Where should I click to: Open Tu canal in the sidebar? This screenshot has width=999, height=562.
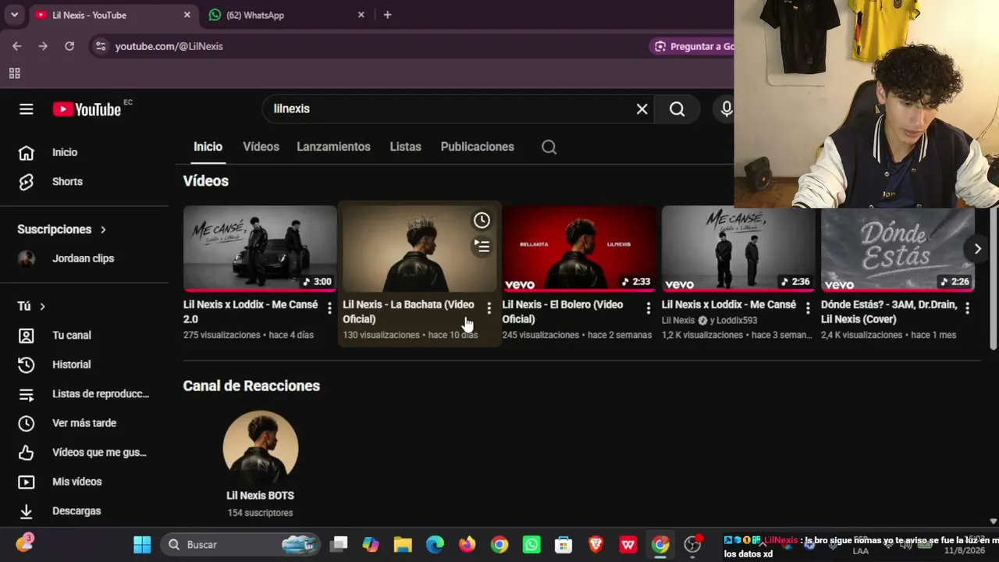(x=84, y=335)
